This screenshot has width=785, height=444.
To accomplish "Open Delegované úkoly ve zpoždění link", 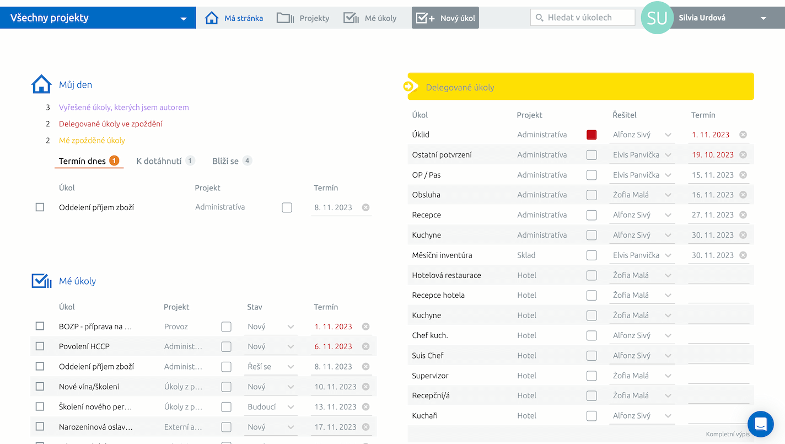I will 111,124.
